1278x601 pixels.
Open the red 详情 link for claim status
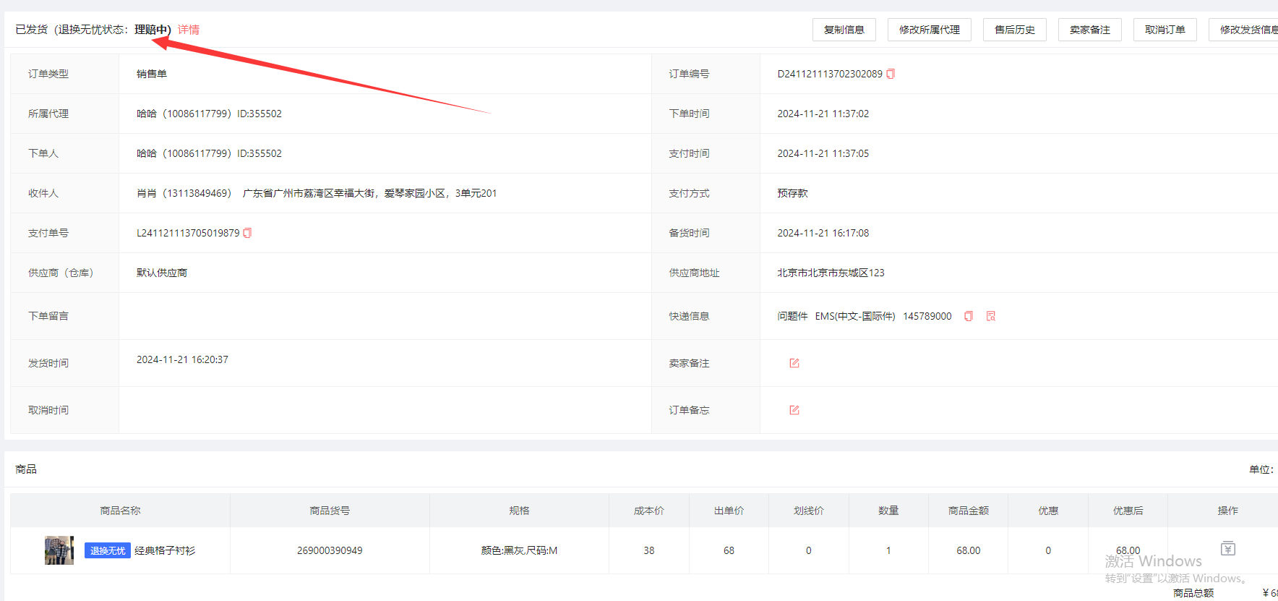(x=189, y=30)
